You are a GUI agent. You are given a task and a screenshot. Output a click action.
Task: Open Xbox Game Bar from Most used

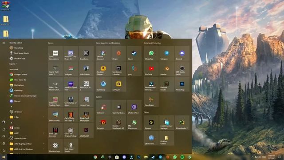click(x=27, y=80)
